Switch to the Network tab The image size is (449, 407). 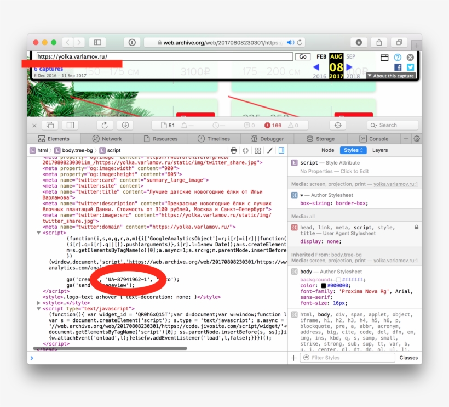pos(107,139)
